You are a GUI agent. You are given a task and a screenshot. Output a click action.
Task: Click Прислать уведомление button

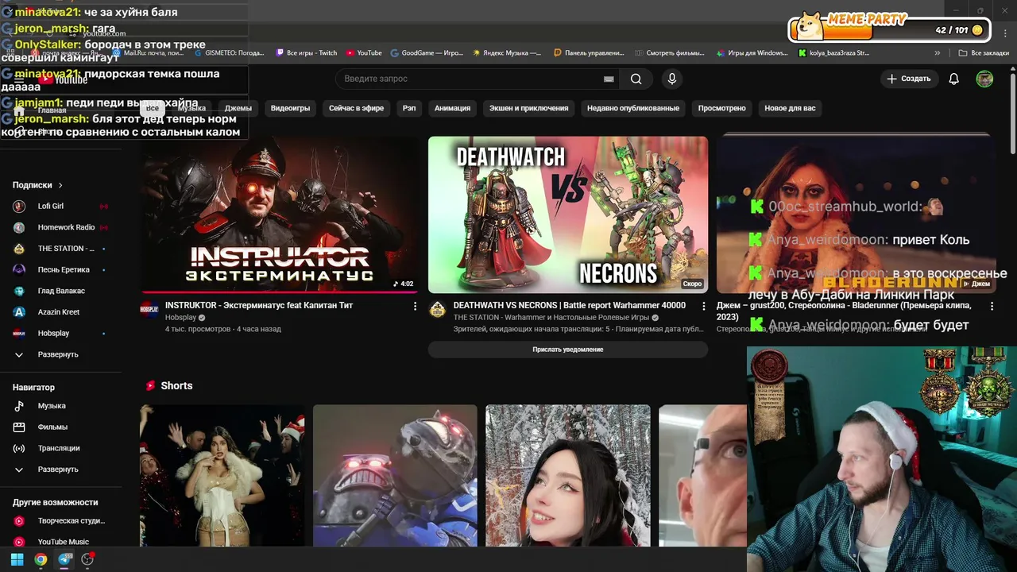pyautogui.click(x=568, y=350)
